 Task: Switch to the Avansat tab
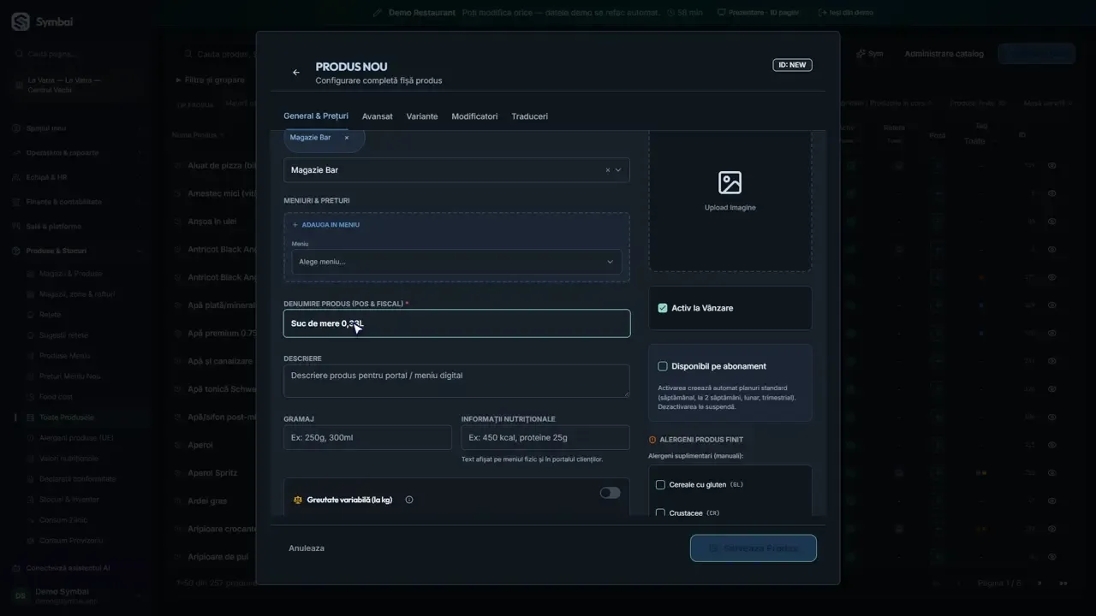point(378,116)
